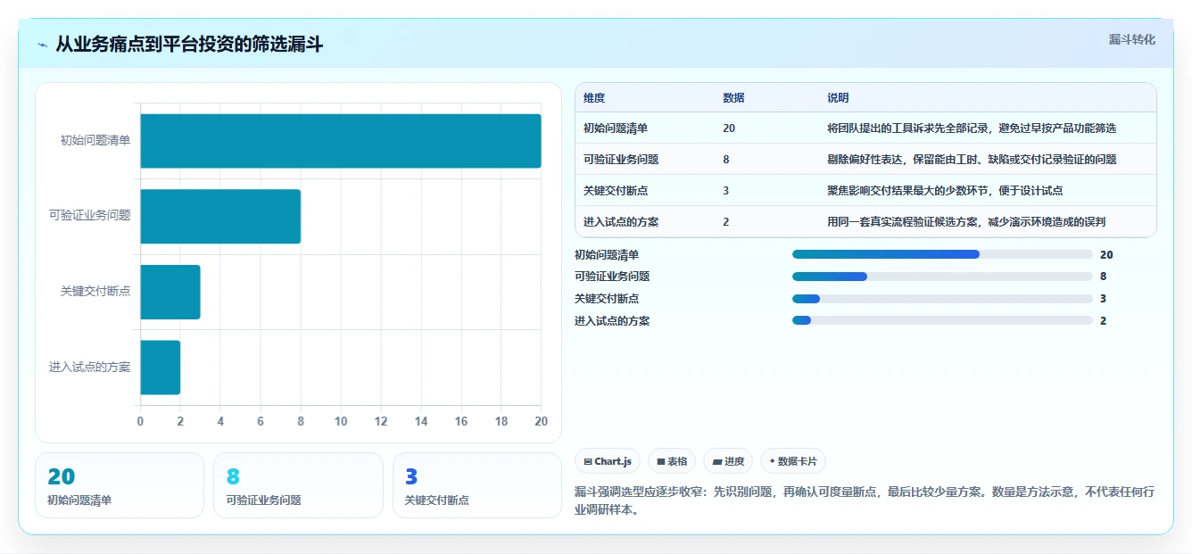
Task: Select the Chart.js chip
Action: click(608, 461)
